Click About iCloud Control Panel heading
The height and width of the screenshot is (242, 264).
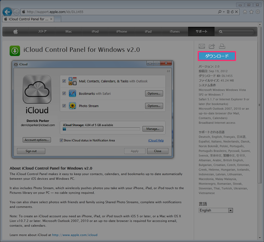click(51, 168)
